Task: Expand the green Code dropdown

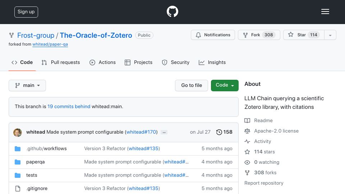Action: (x=225, y=86)
